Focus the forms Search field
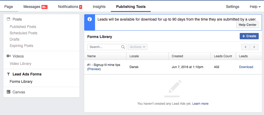 pyautogui.click(x=107, y=47)
